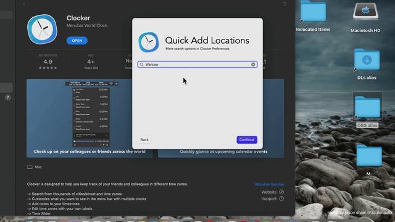Click the Back button in the dialog
The height and width of the screenshot is (222, 395).
[x=144, y=140]
